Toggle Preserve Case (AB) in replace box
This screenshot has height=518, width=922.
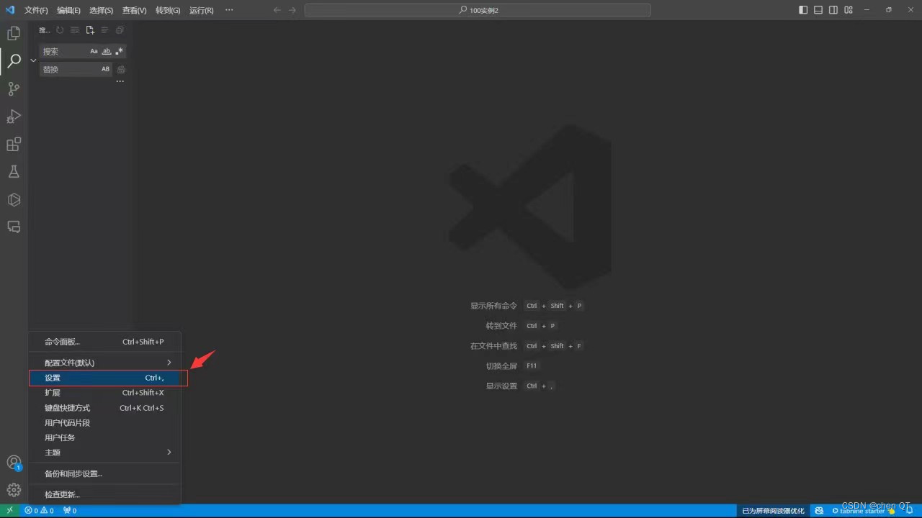point(106,69)
